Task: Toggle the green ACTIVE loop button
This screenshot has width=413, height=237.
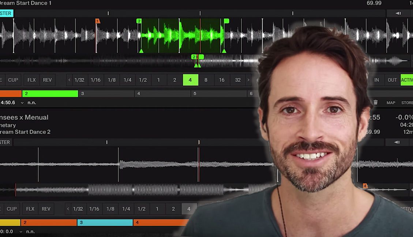Action: [407, 80]
